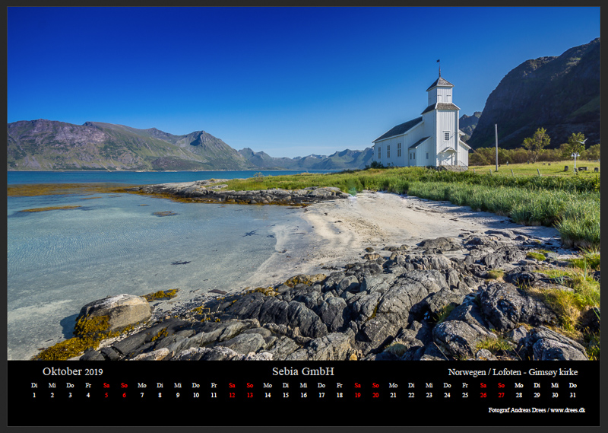The width and height of the screenshot is (608, 433).
Task: Select calendar day 3
Action: point(70,395)
